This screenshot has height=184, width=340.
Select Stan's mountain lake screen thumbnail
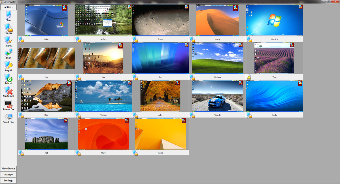click(46, 96)
